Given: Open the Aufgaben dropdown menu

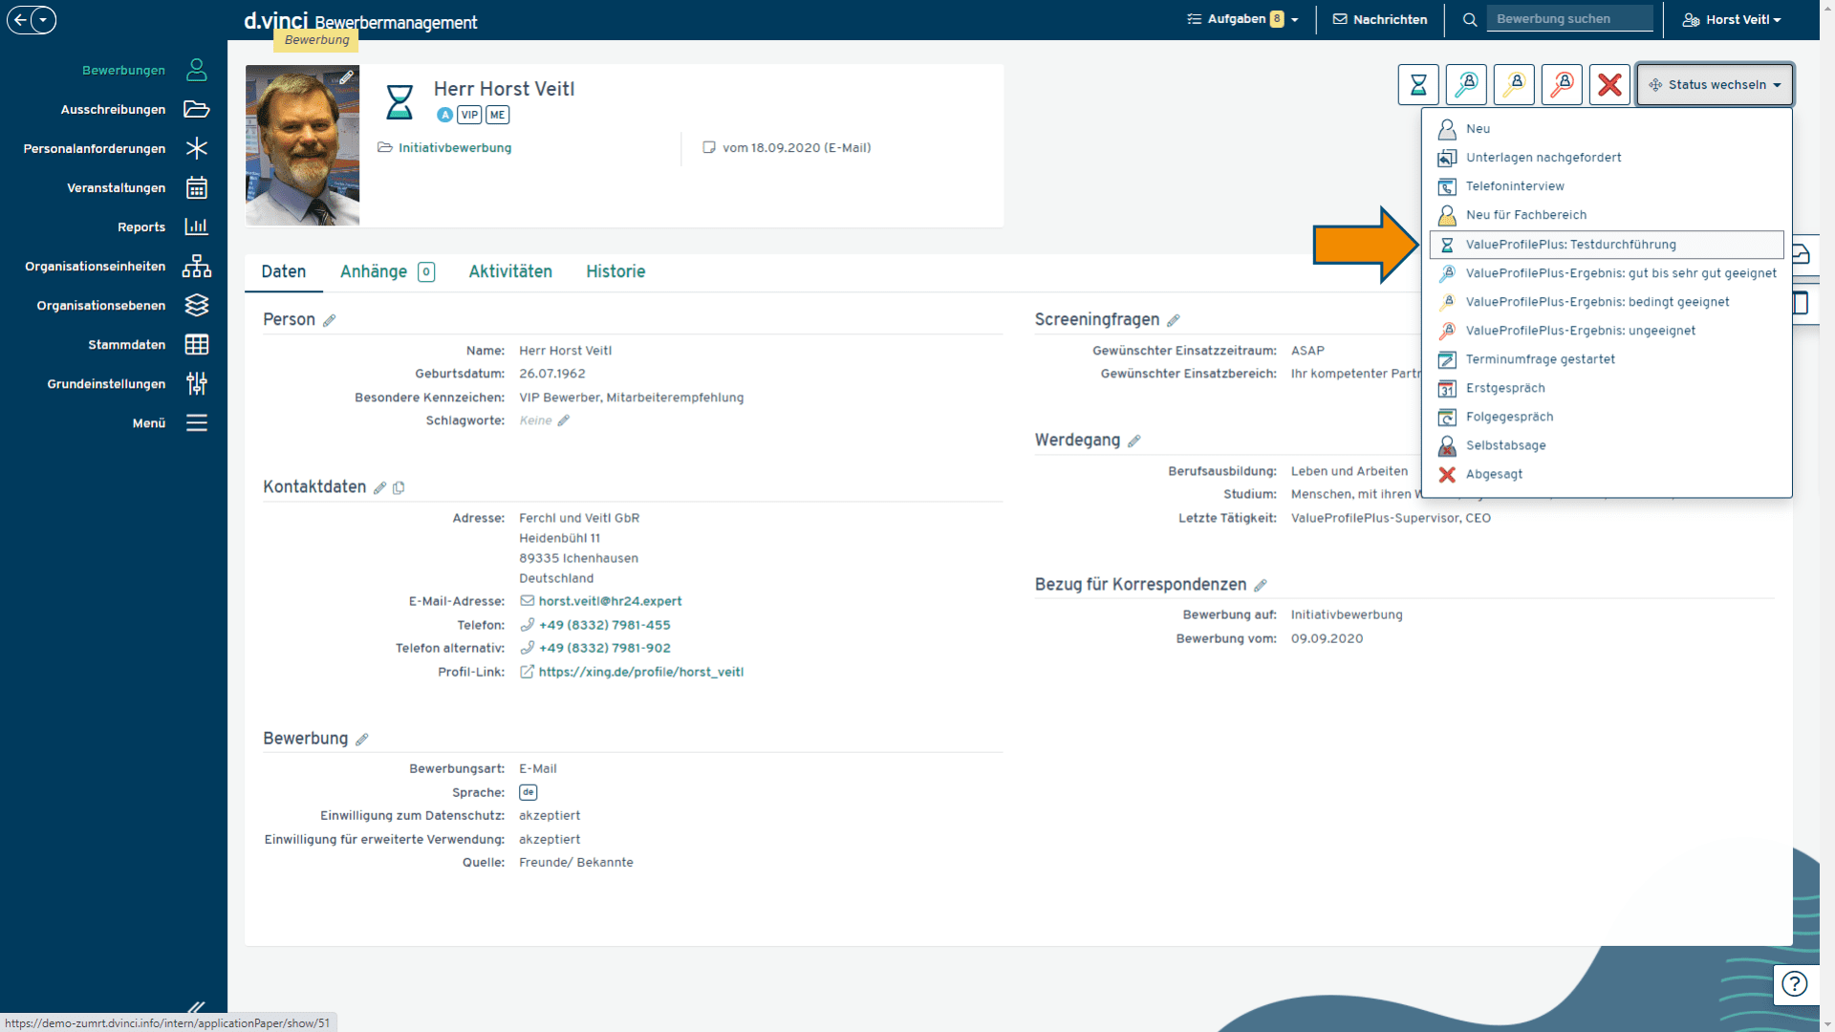Looking at the screenshot, I should [x=1242, y=19].
